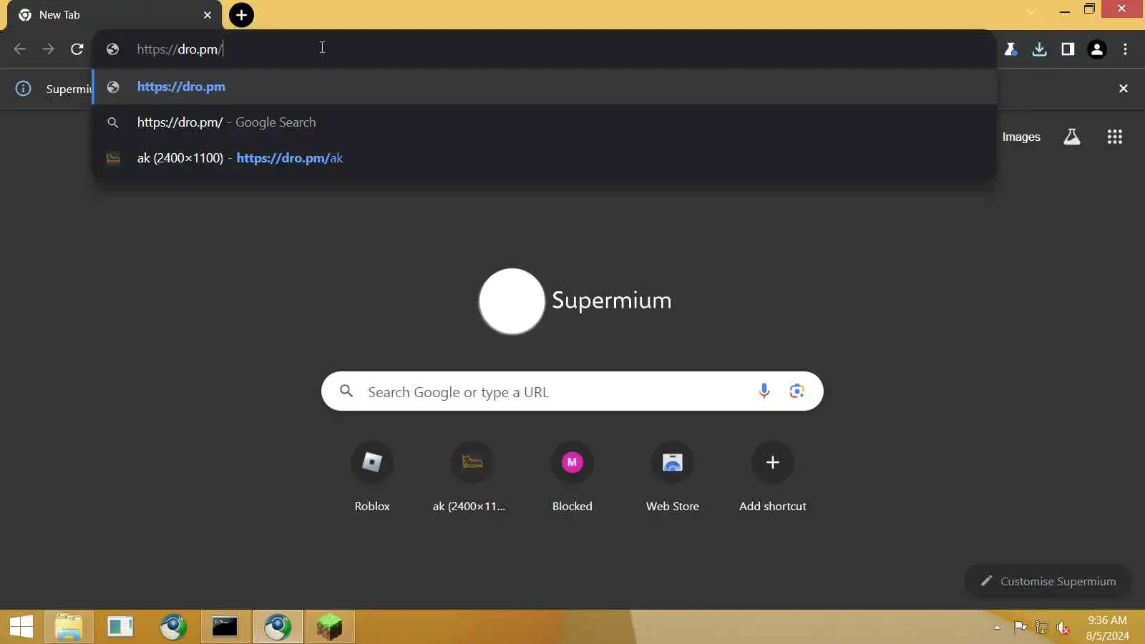1145x644 pixels.
Task: Open the three-dot browser menu
Action: coord(1125,49)
